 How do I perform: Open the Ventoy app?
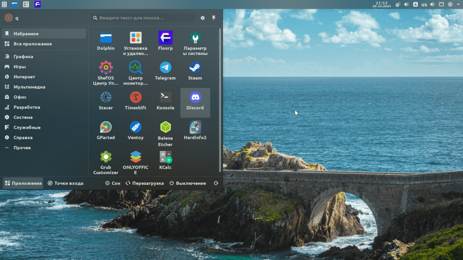136,131
